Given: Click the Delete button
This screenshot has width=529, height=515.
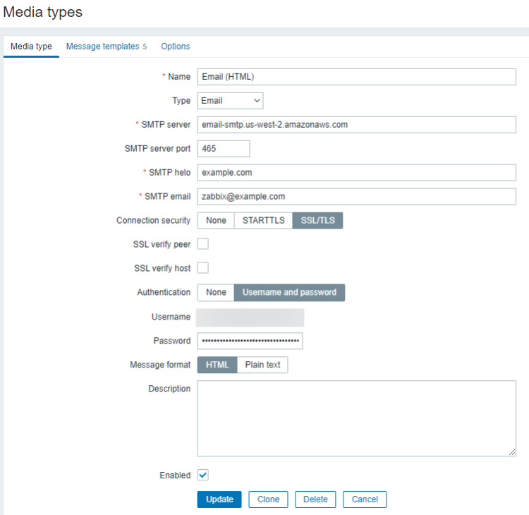Looking at the screenshot, I should [315, 499].
